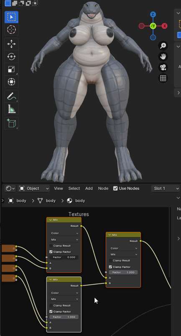Click the red X axis gizmo
Image resolution: width=181 pixels, height=336 pixels.
[164, 26]
